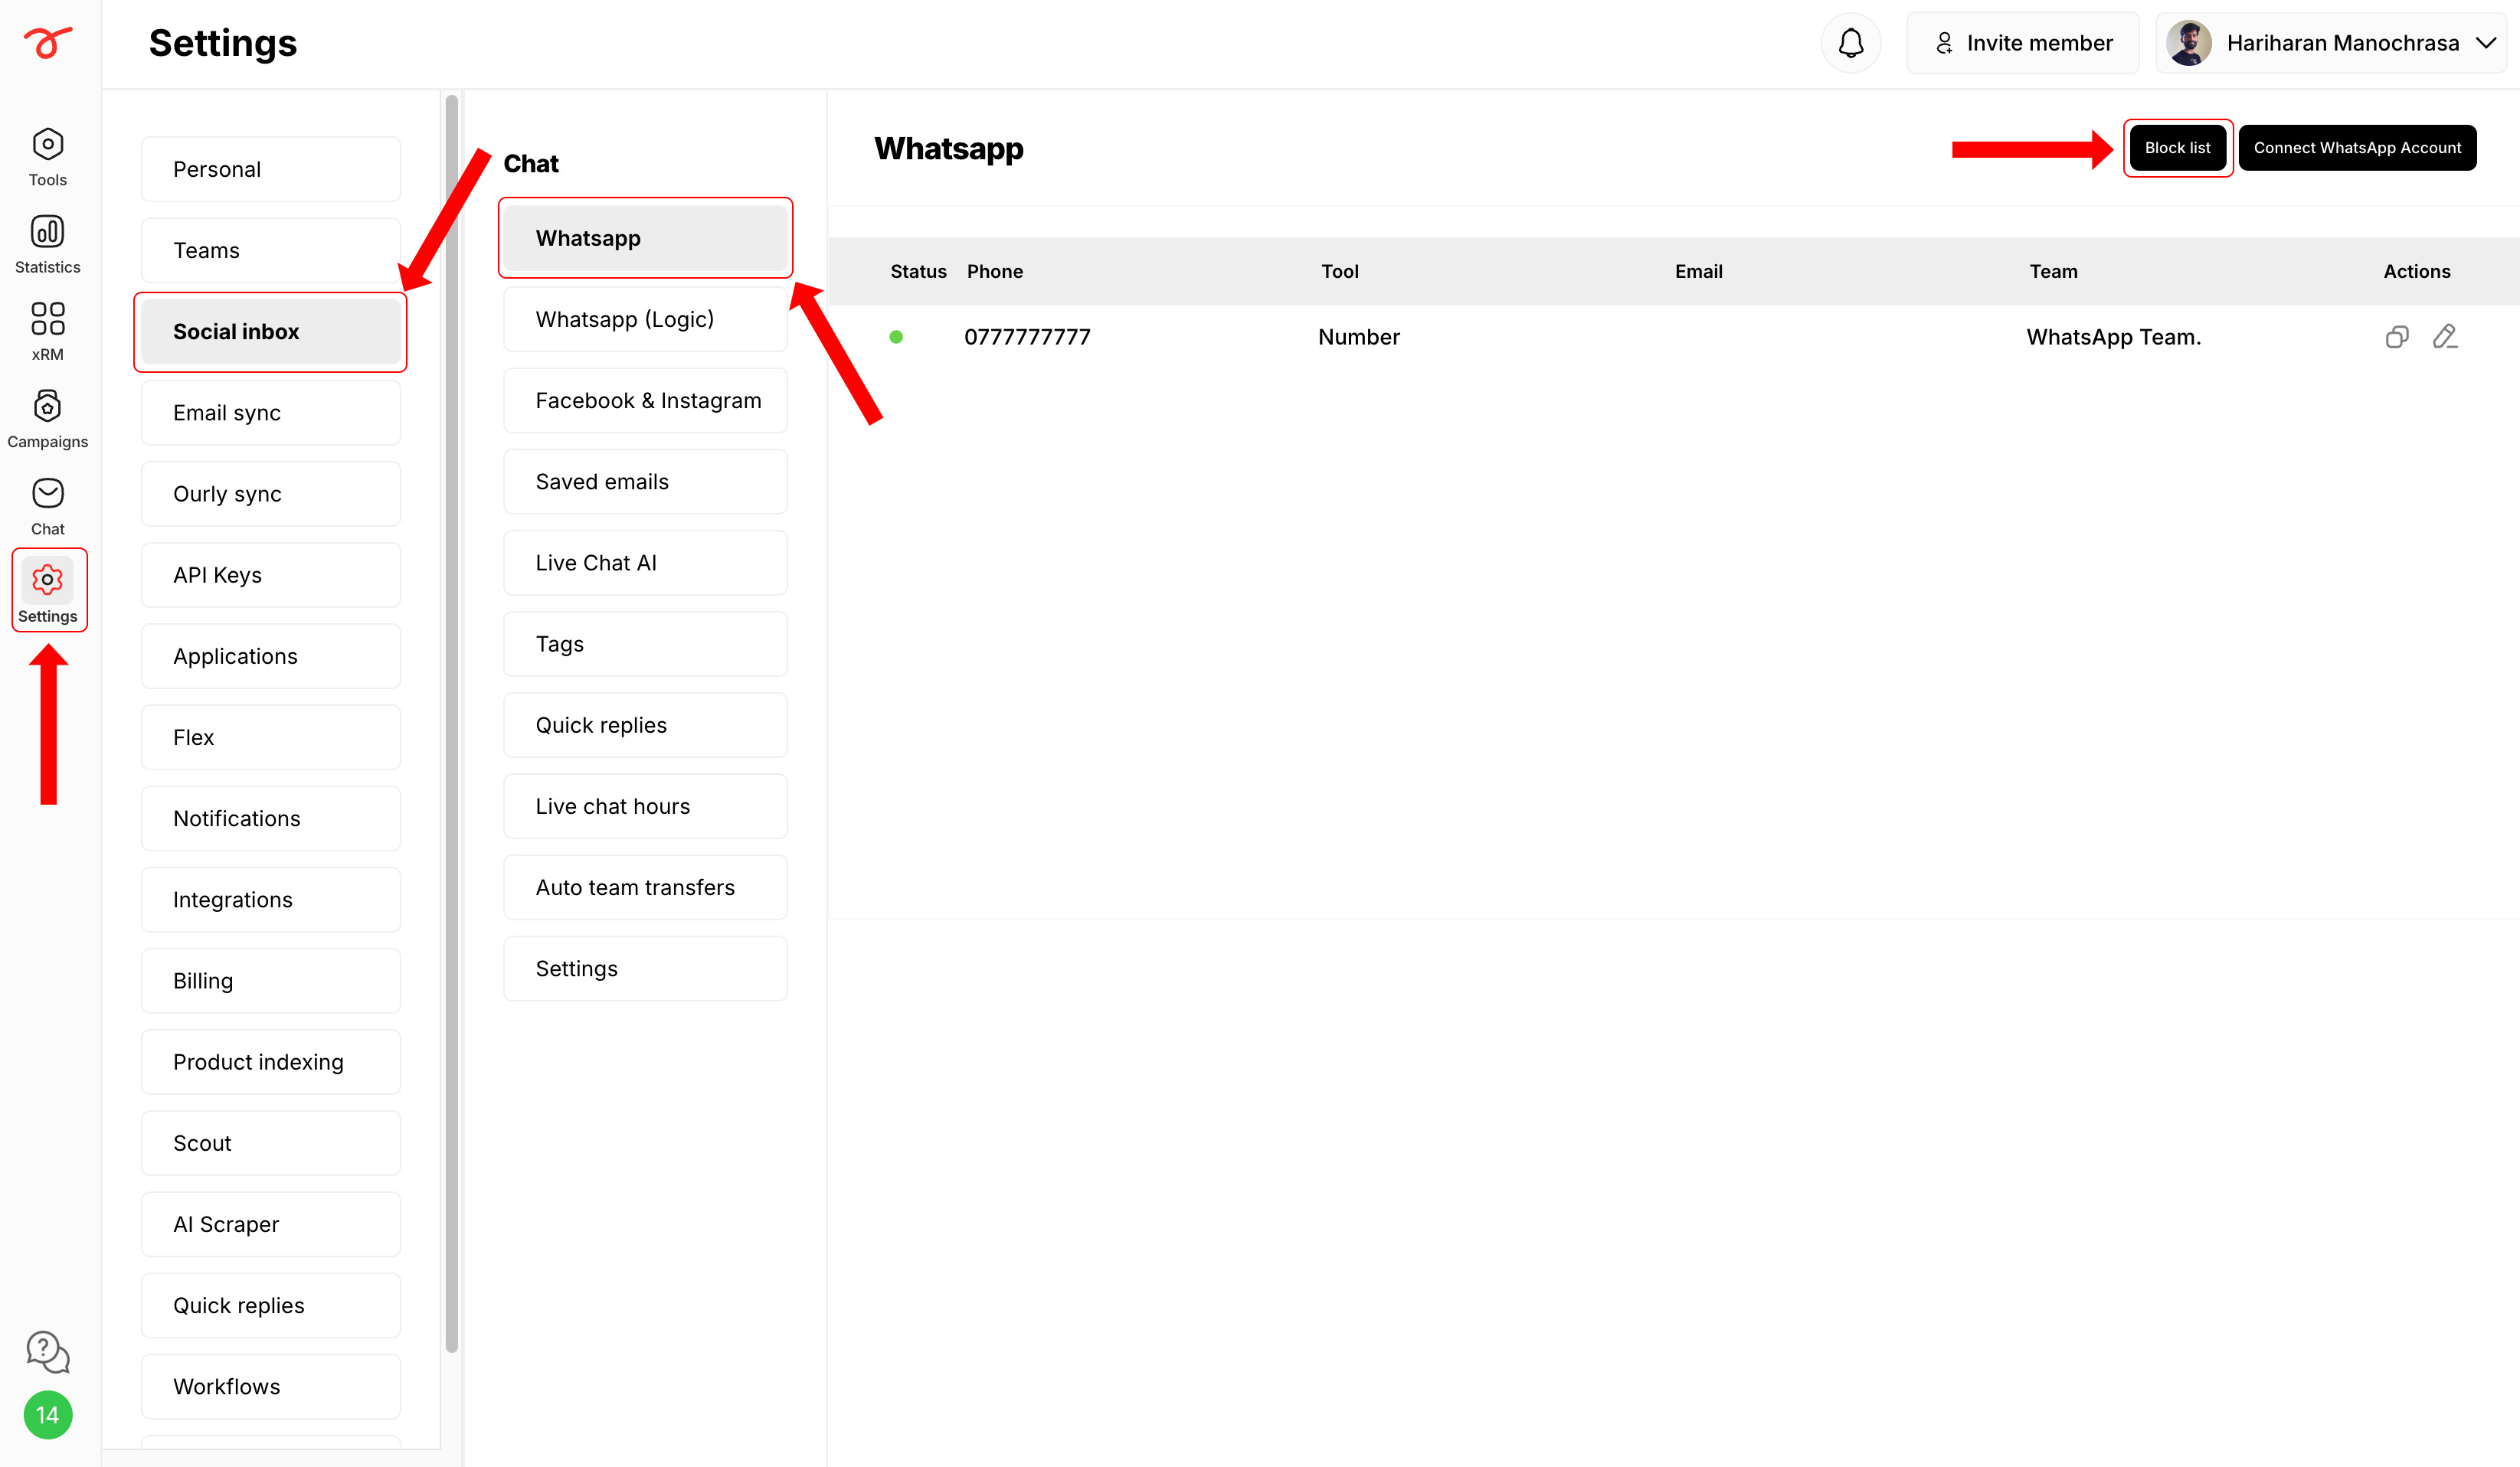Image resolution: width=2520 pixels, height=1467 pixels.
Task: Open Workflows settings
Action: [x=271, y=1386]
